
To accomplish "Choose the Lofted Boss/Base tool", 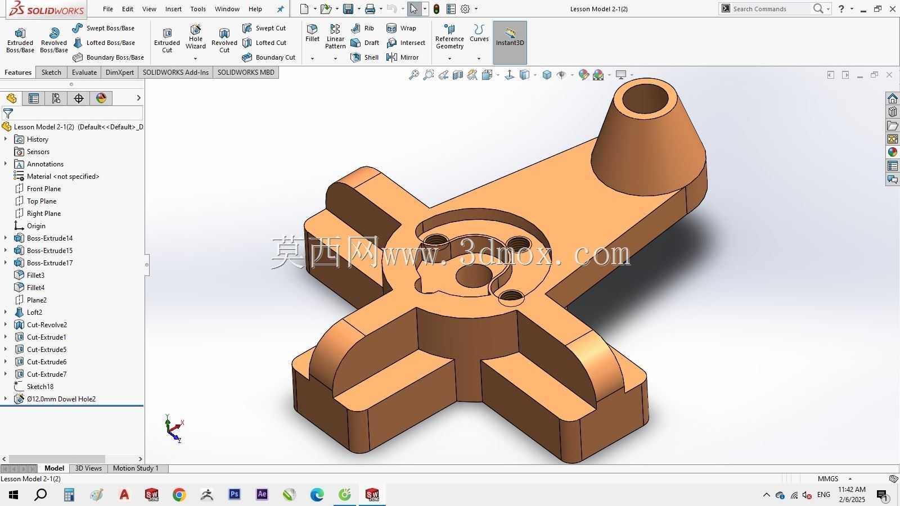I will point(103,43).
